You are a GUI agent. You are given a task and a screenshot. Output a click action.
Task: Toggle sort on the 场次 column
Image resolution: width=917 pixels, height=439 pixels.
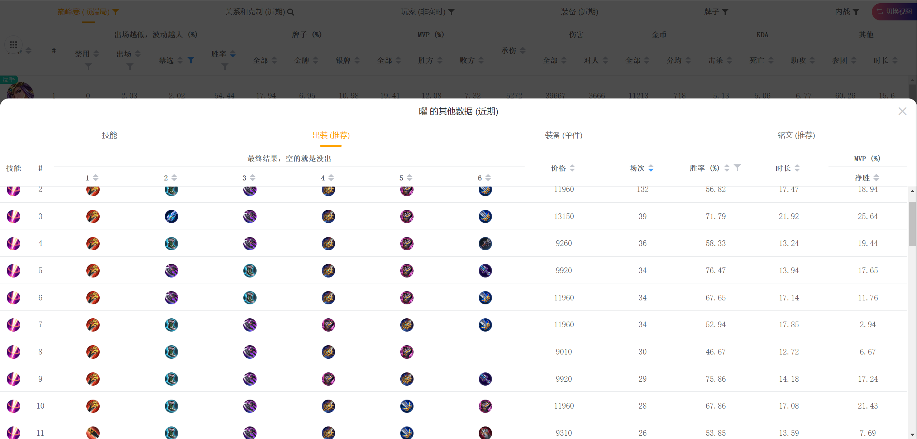[651, 168]
